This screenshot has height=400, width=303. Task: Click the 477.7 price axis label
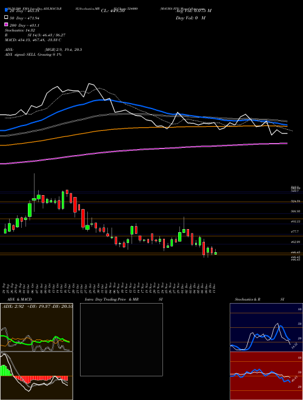[295, 232]
